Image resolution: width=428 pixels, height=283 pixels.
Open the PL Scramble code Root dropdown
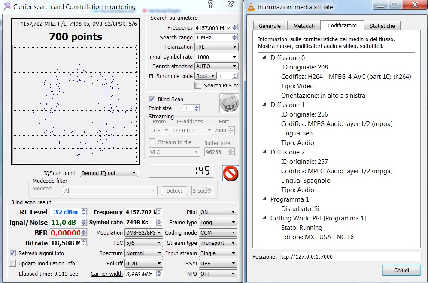point(206,76)
